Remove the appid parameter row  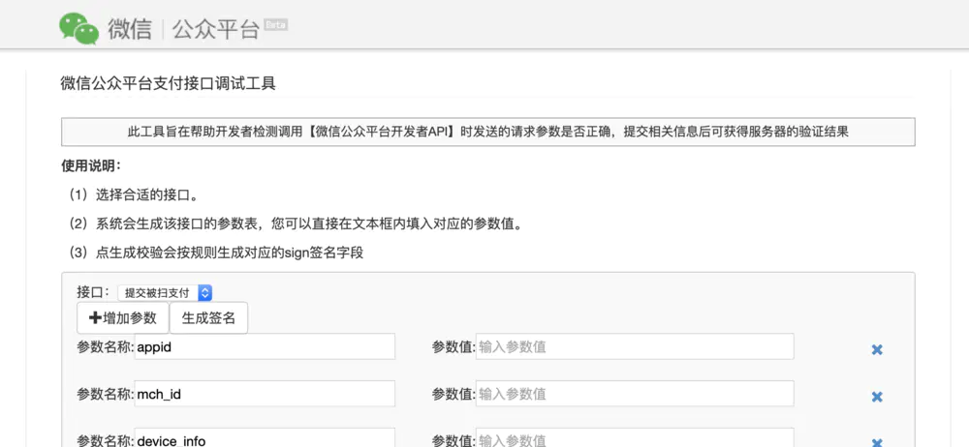[876, 350]
